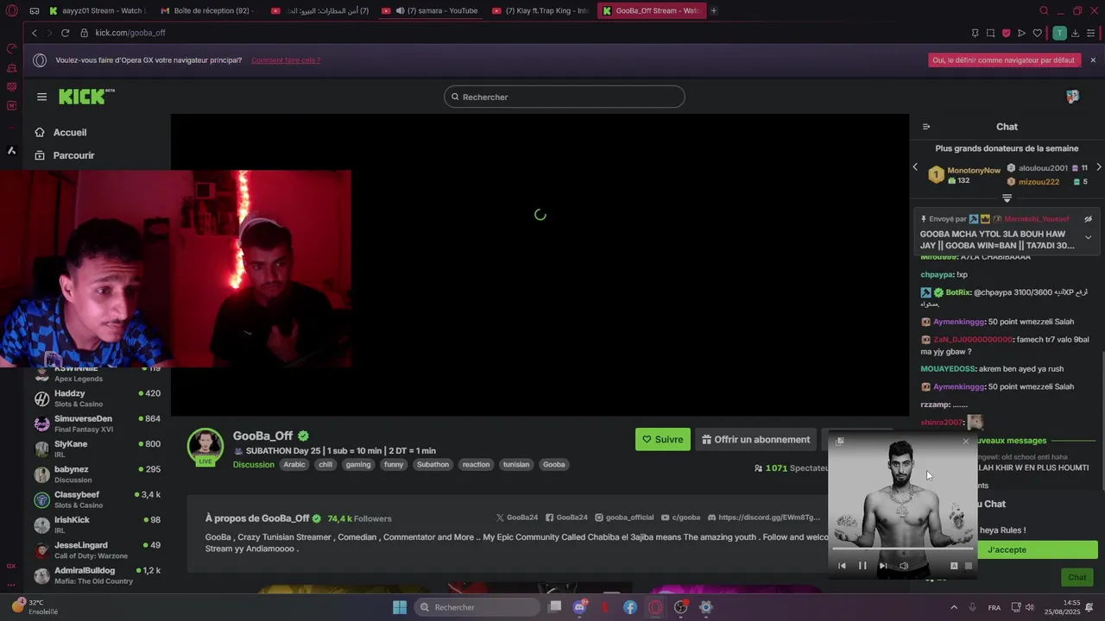Open the Windows Start menu
The image size is (1105, 621).
pos(400,607)
